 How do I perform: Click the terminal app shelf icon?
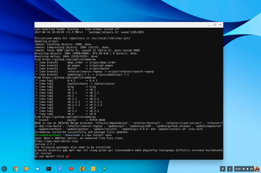click(x=48, y=169)
